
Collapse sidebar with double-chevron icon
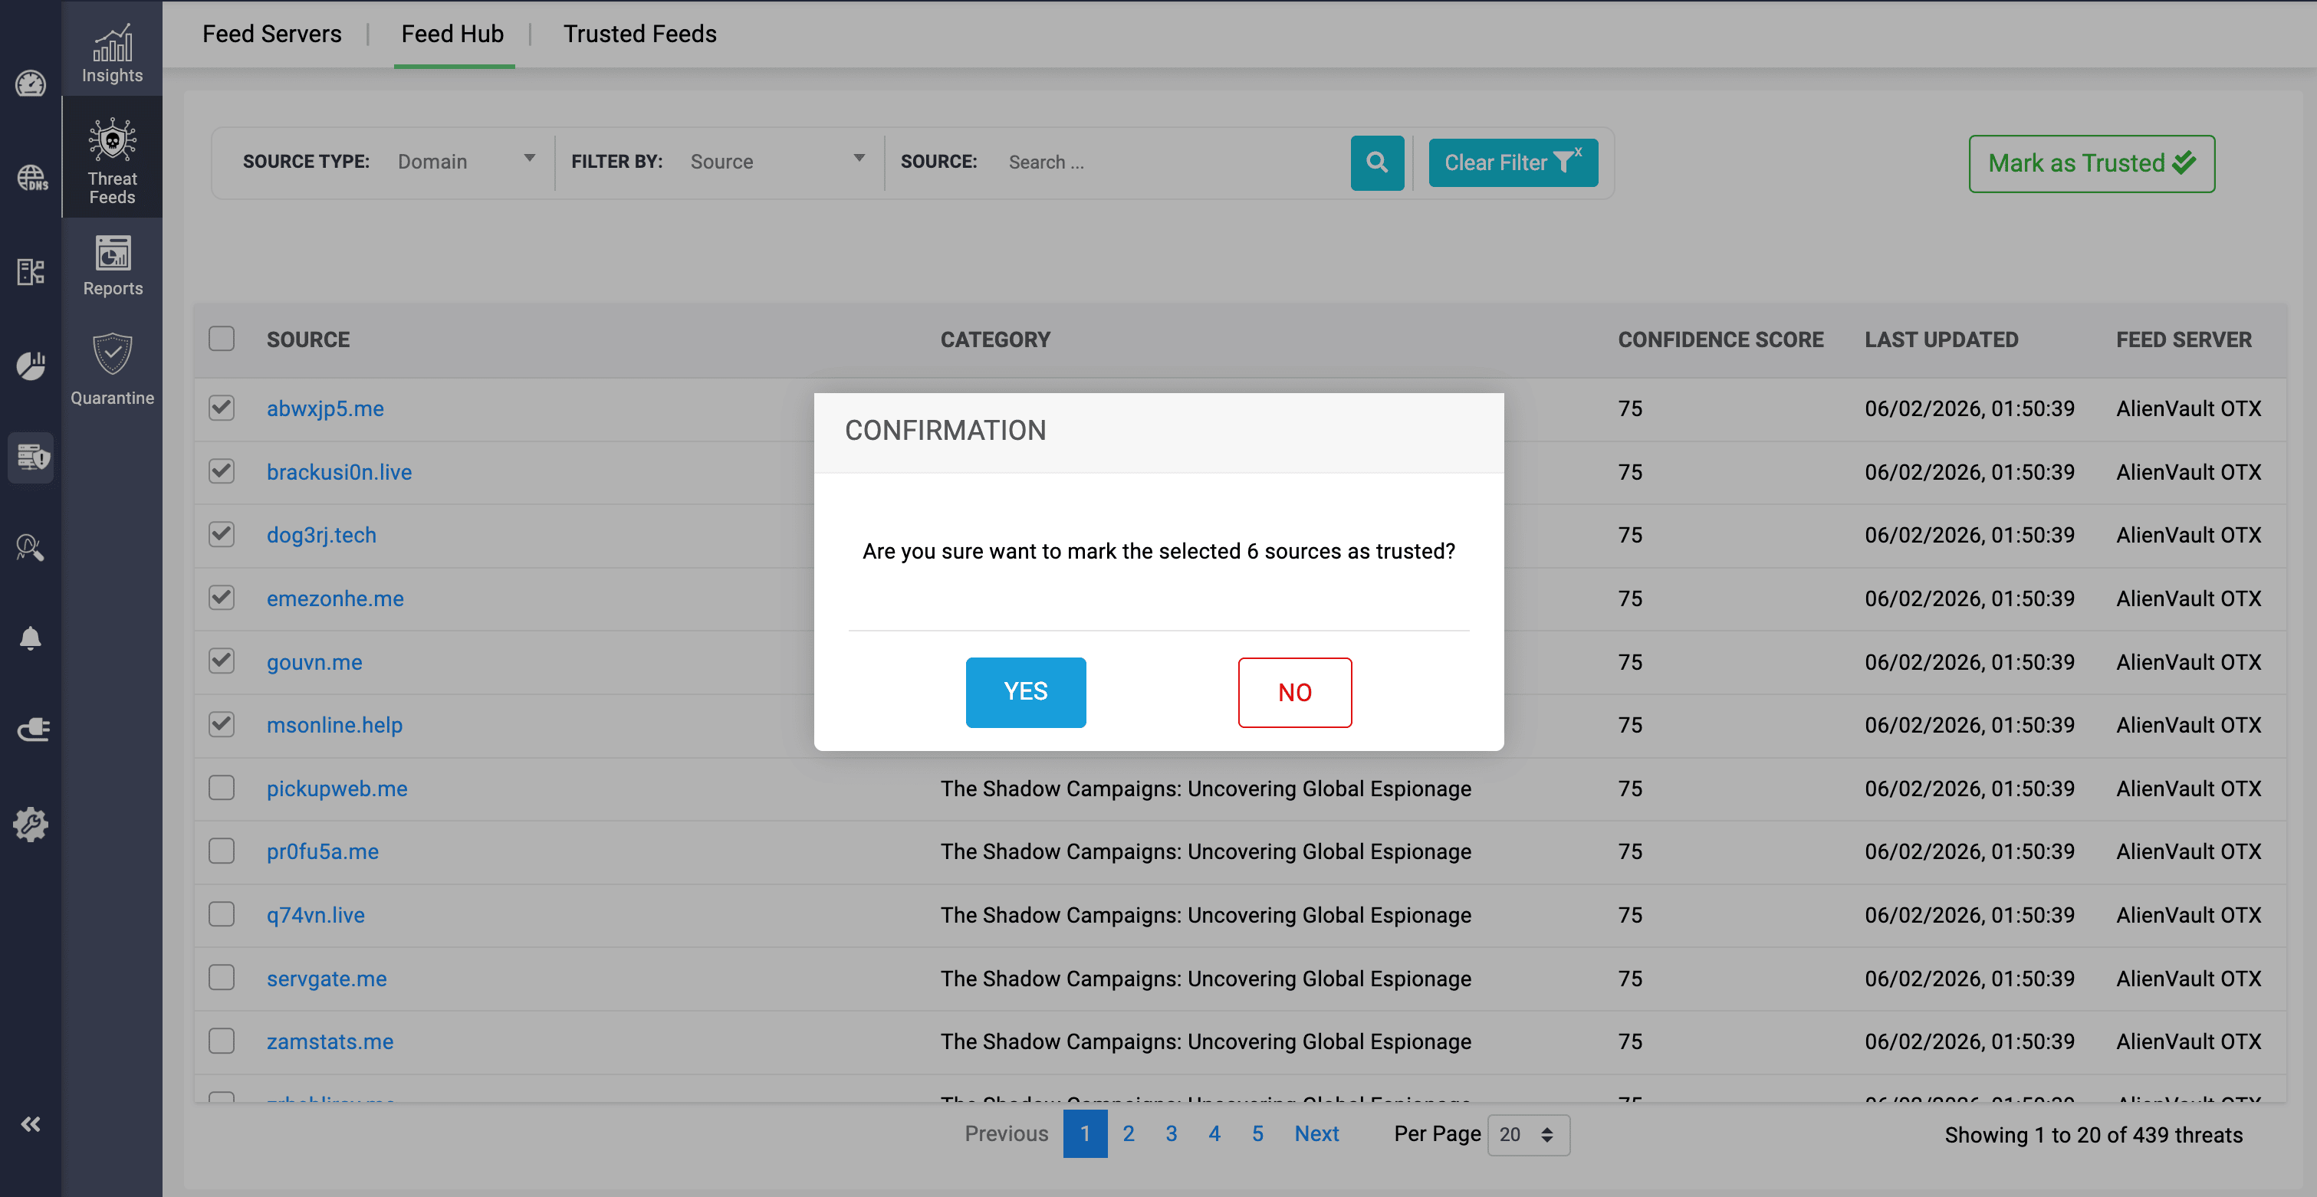[x=31, y=1124]
